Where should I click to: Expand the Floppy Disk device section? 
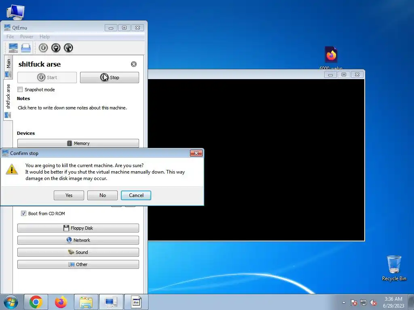coord(78,228)
